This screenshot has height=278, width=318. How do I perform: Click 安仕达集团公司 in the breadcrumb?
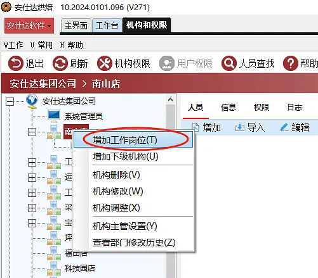(43, 84)
